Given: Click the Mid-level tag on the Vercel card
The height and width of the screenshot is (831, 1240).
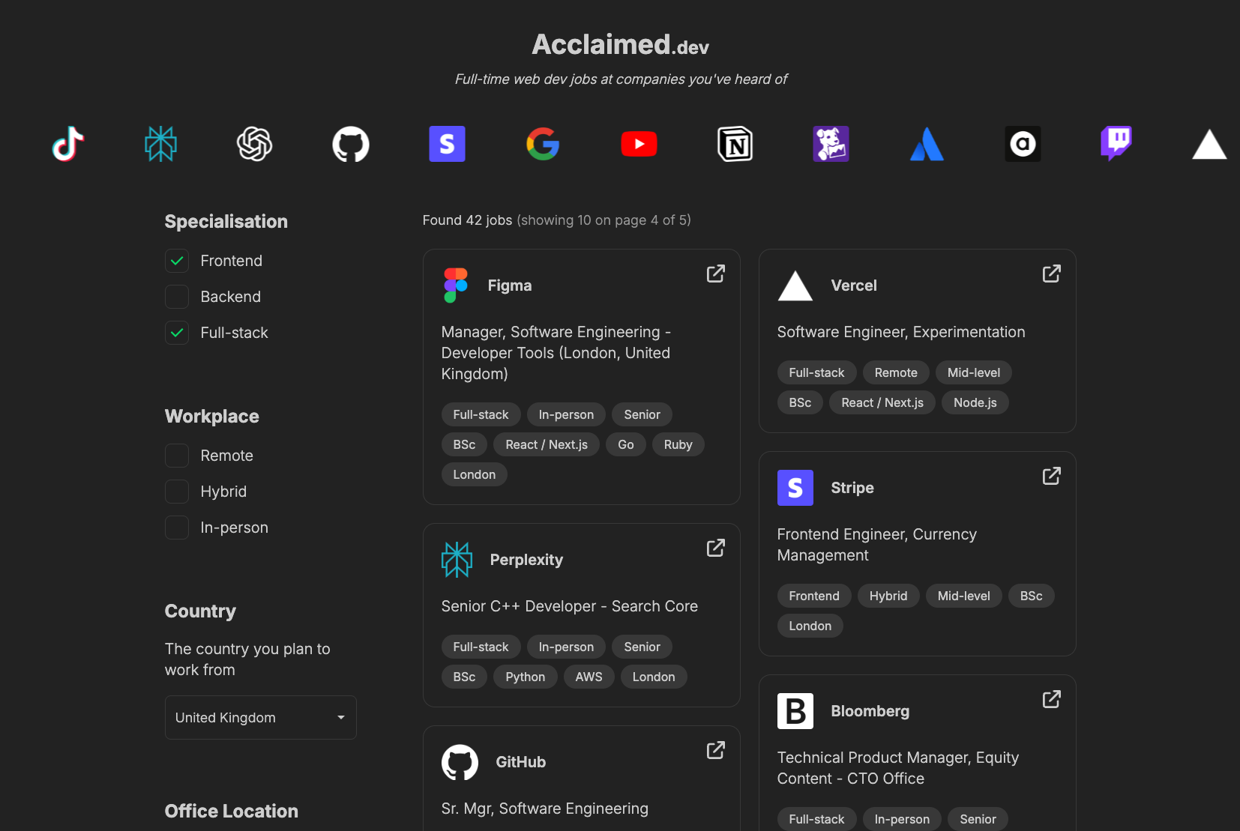Looking at the screenshot, I should 973,372.
